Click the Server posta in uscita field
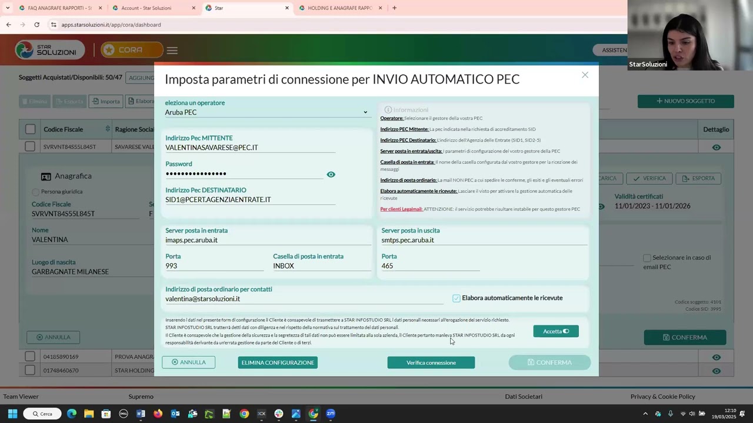 tap(484, 240)
